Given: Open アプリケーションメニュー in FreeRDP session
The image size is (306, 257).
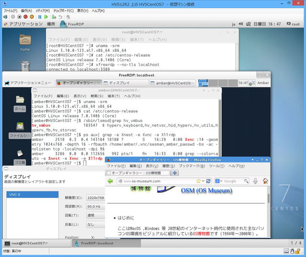Looking at the screenshot, I should pos(28,83).
